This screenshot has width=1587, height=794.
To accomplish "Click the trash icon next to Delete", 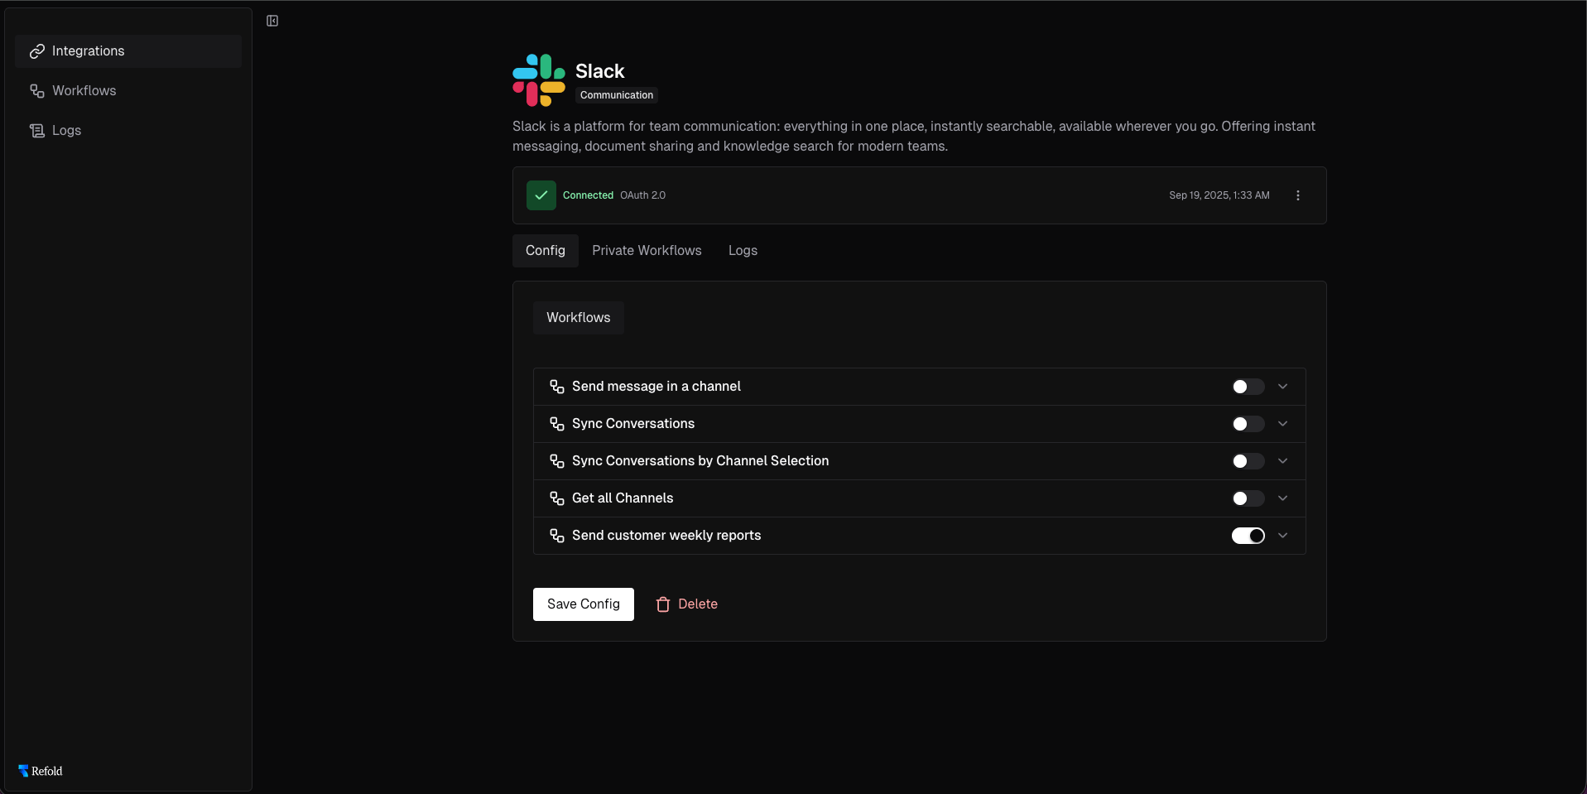I will pos(663,604).
